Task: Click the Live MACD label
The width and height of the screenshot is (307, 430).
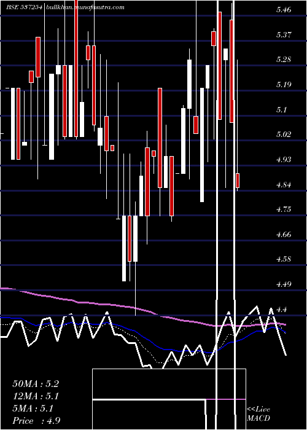Action: point(258,413)
